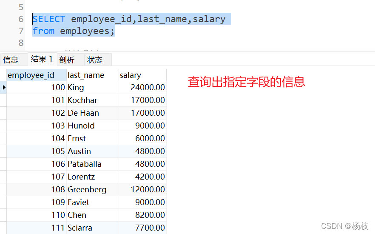Select employee id 103 cell
This screenshot has height=234, width=375.
37,126
